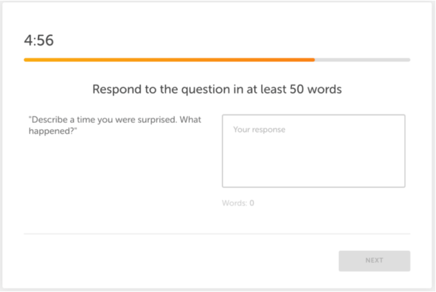The height and width of the screenshot is (292, 436).
Task: Click the empty area of the response box
Action: point(313,161)
